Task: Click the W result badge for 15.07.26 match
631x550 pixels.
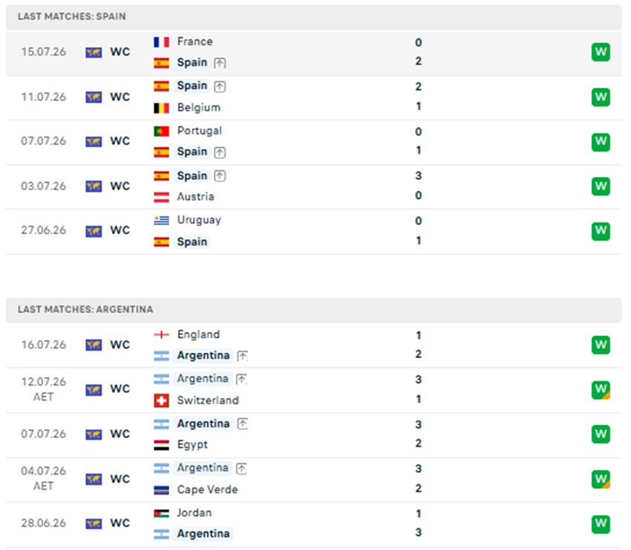Action: (601, 52)
